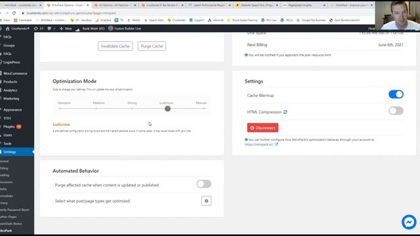Switch to the Crushendo Bar Review tab
Viewport: 420px width, 236px height.
(x=162, y=5)
